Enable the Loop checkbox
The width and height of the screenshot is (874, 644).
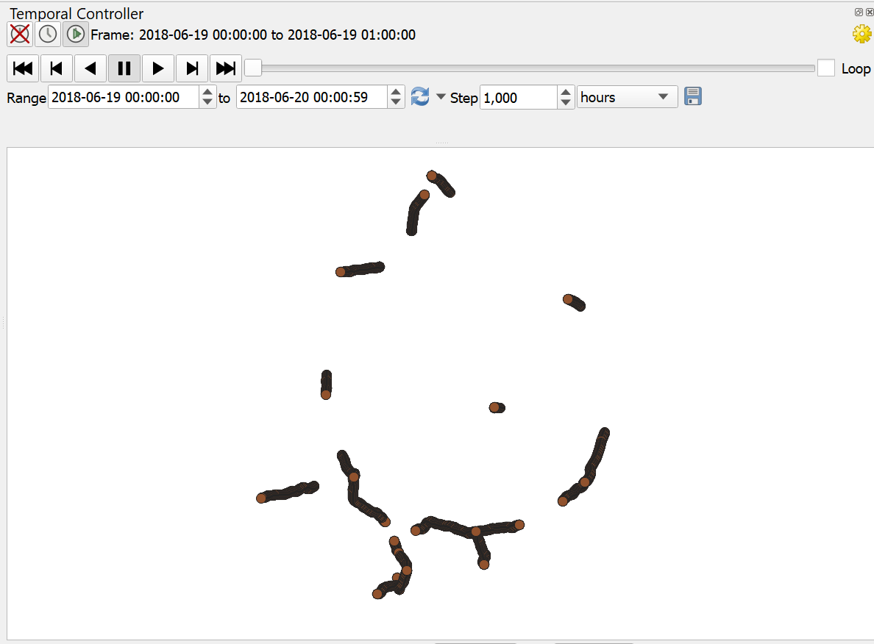click(x=825, y=68)
